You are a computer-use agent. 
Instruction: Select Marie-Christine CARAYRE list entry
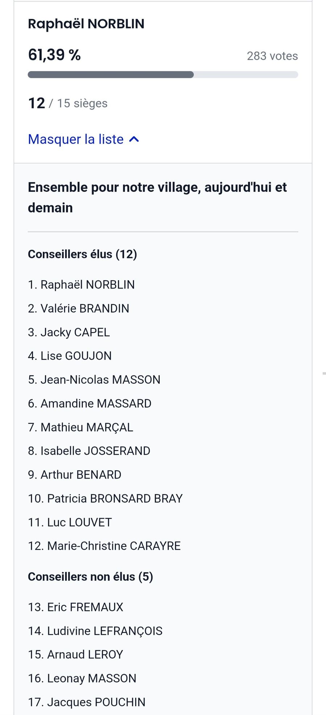pos(104,546)
